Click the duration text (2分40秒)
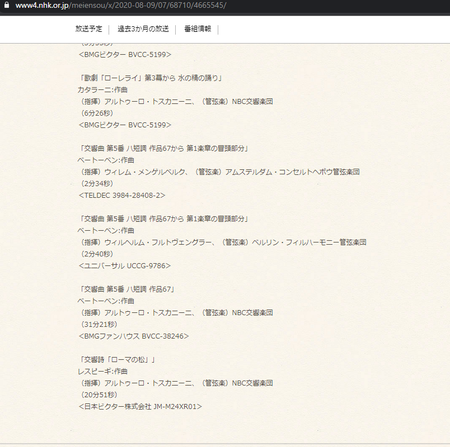The width and height of the screenshot is (450, 447). tap(97, 254)
